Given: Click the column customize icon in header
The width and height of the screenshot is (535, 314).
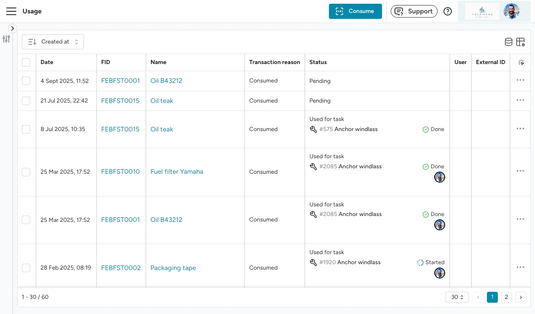Looking at the screenshot, I should coord(520,62).
